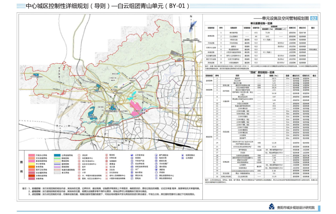The height and width of the screenshot is (214, 336).
Task: Click the 体育用地 orange swatch
Action: [x=31, y=167]
